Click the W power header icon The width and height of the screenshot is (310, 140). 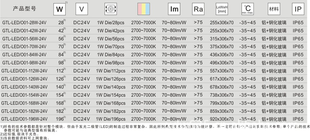coord(59,9)
